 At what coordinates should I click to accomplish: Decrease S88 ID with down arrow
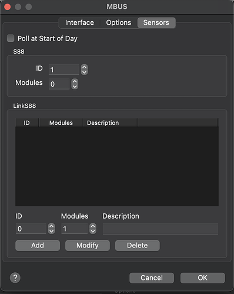pos(84,72)
